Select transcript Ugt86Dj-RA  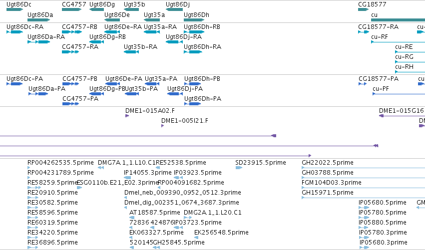click(x=174, y=42)
